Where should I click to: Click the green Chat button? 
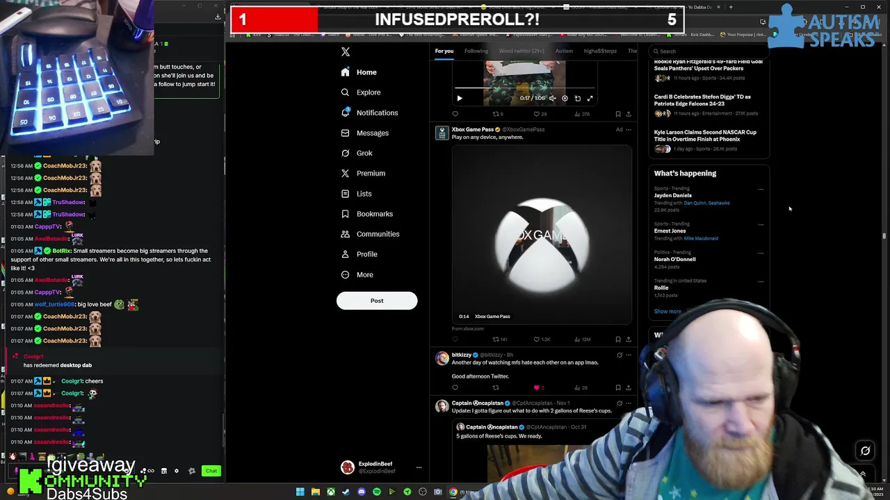pyautogui.click(x=211, y=471)
